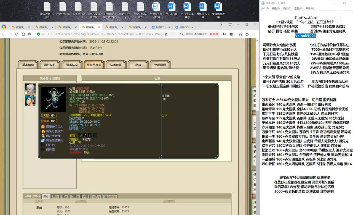
Task: Select the 坐骑召唤兽 tab
Action: pos(94,65)
